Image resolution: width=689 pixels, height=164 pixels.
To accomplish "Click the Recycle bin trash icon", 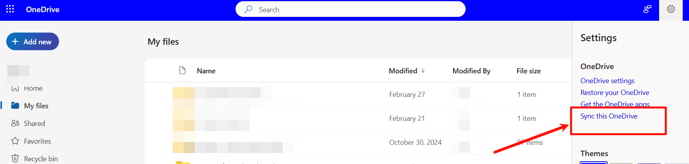I will tap(15, 159).
